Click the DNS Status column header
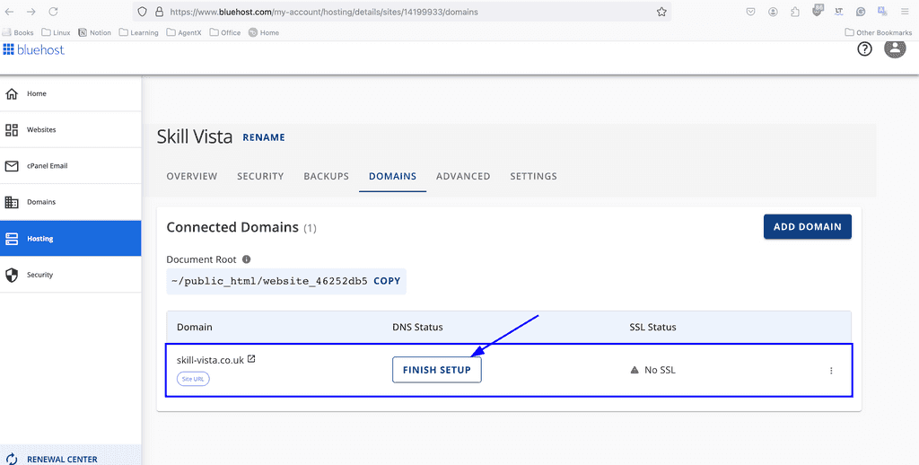Screen dimensions: 919x465 (x=417, y=327)
